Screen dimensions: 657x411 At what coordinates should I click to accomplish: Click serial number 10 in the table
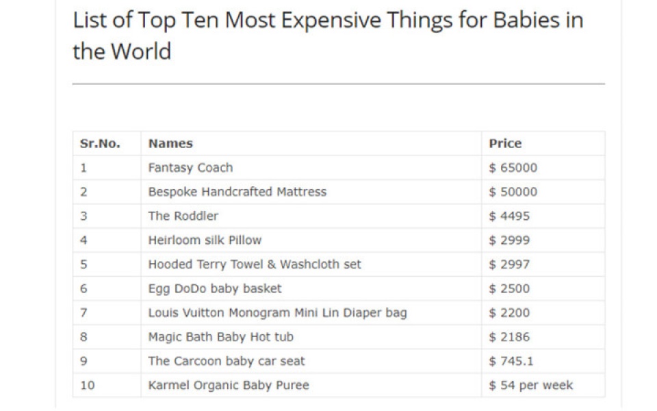coord(88,385)
